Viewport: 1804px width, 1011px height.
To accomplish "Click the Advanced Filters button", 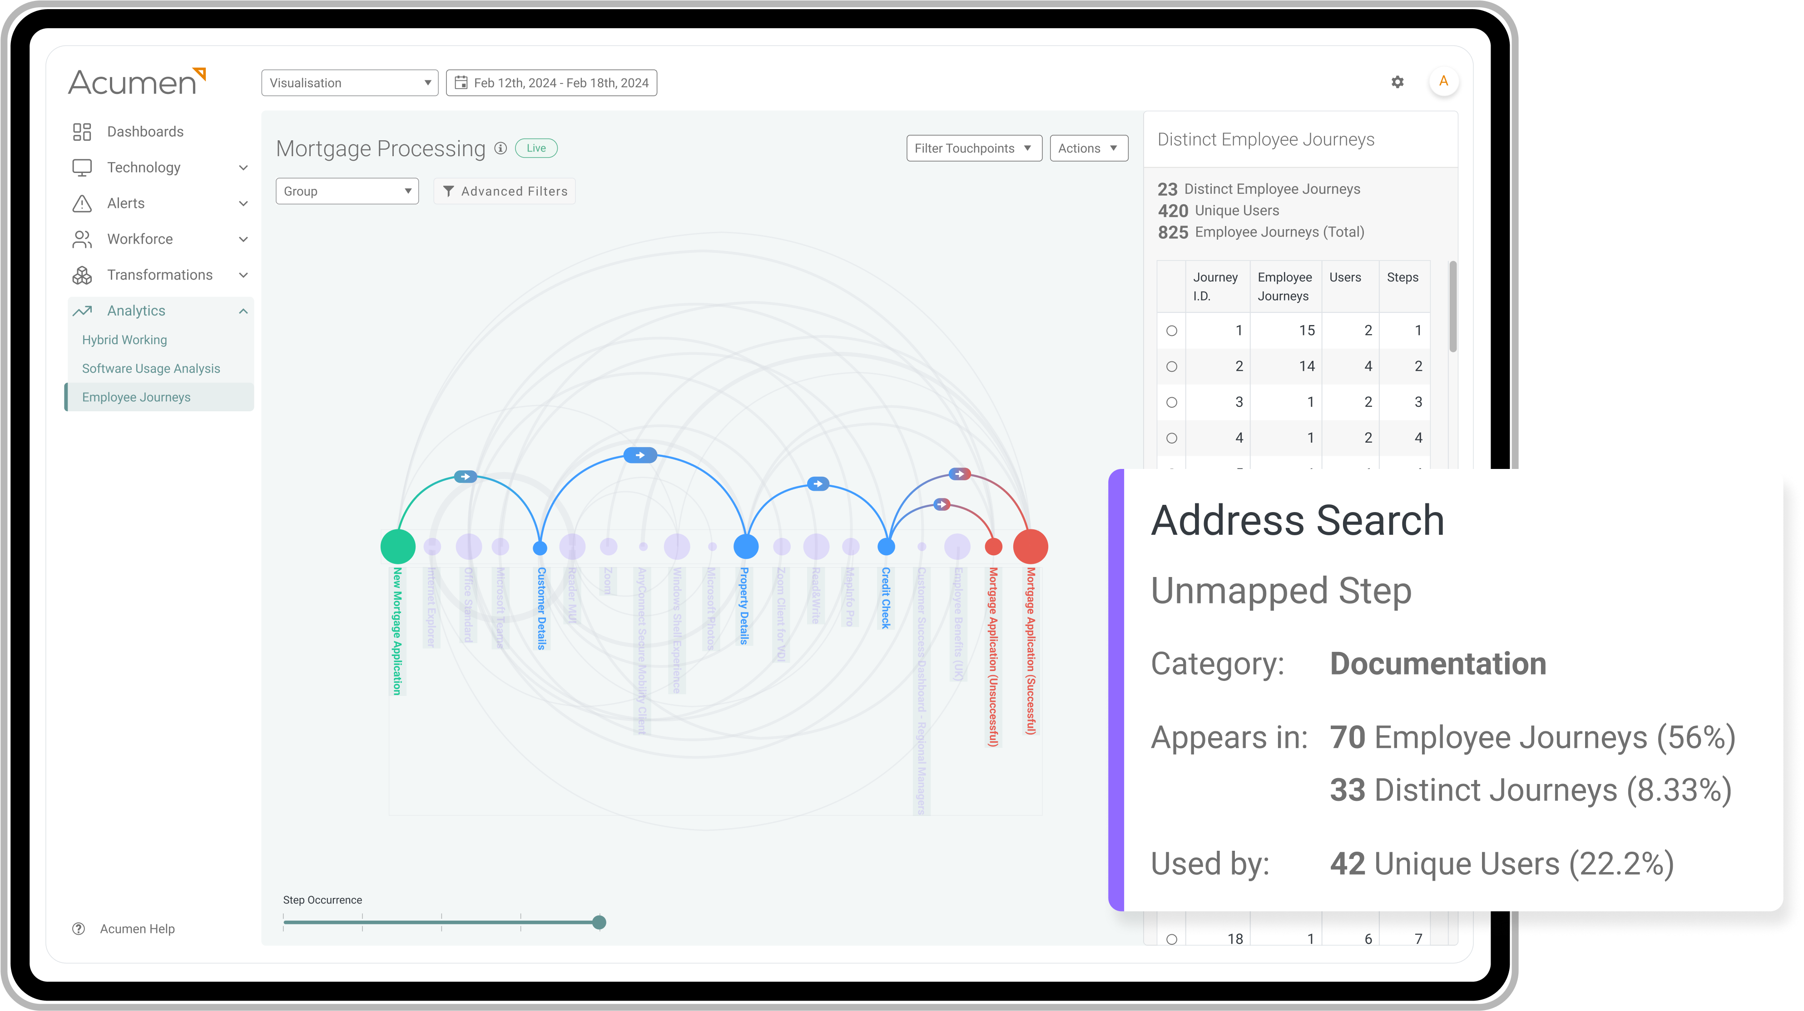I will tap(506, 190).
